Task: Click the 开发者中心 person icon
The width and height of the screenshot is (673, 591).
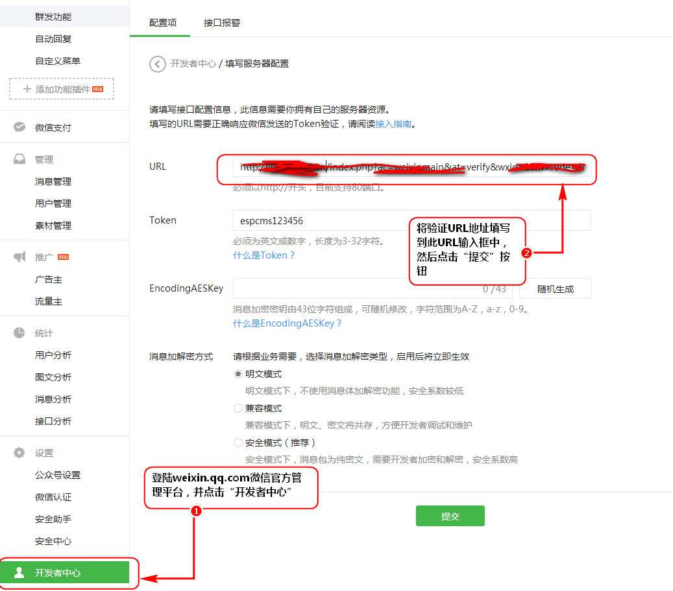Action: tap(19, 573)
